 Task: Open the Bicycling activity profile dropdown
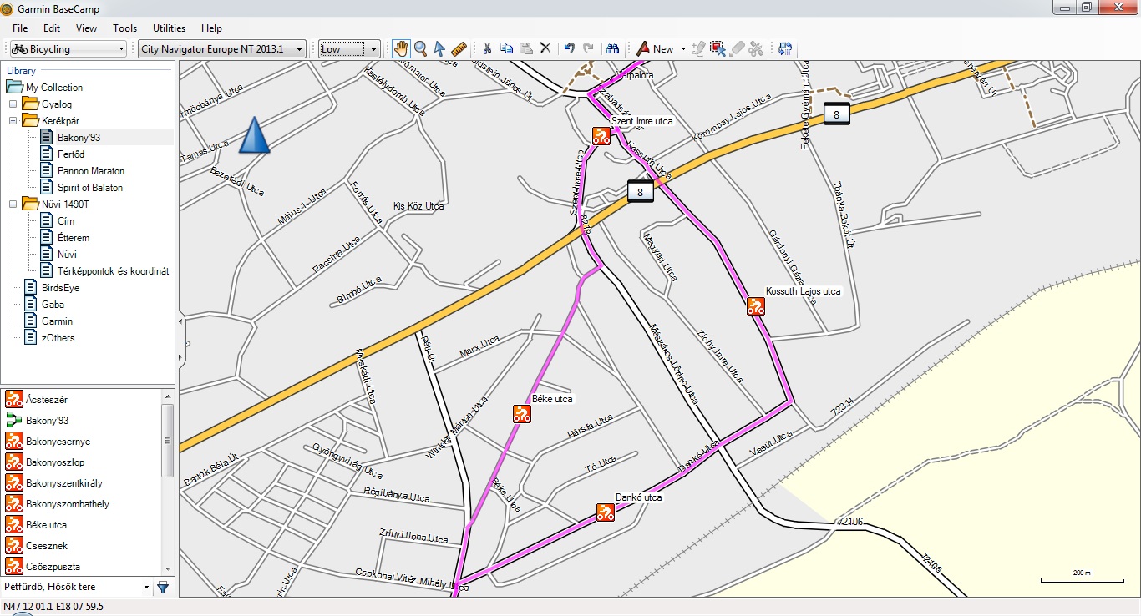[x=68, y=49]
